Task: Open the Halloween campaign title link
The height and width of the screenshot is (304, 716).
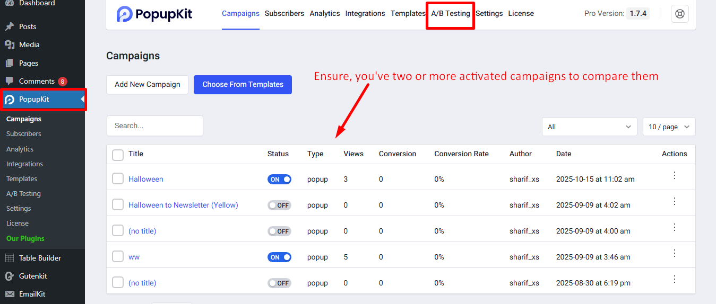Action: (x=146, y=179)
